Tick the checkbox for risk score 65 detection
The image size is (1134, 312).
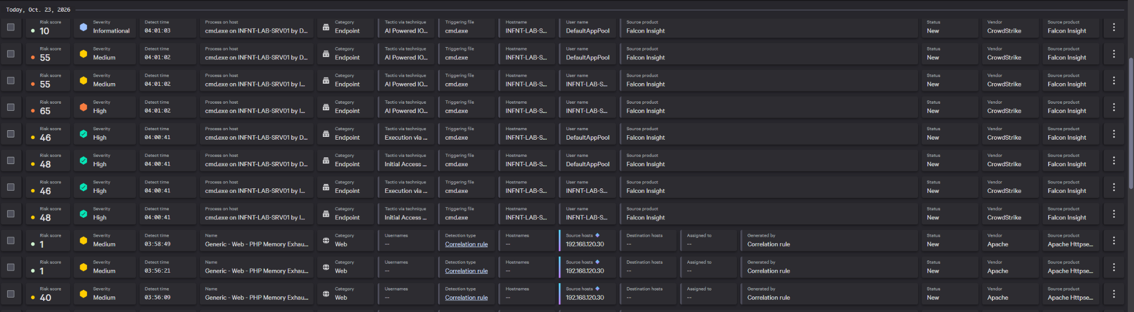click(x=11, y=107)
